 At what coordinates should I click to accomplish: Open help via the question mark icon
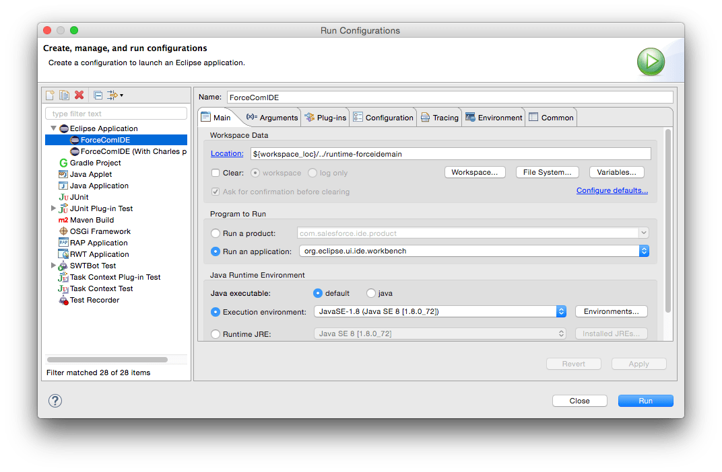coord(55,400)
